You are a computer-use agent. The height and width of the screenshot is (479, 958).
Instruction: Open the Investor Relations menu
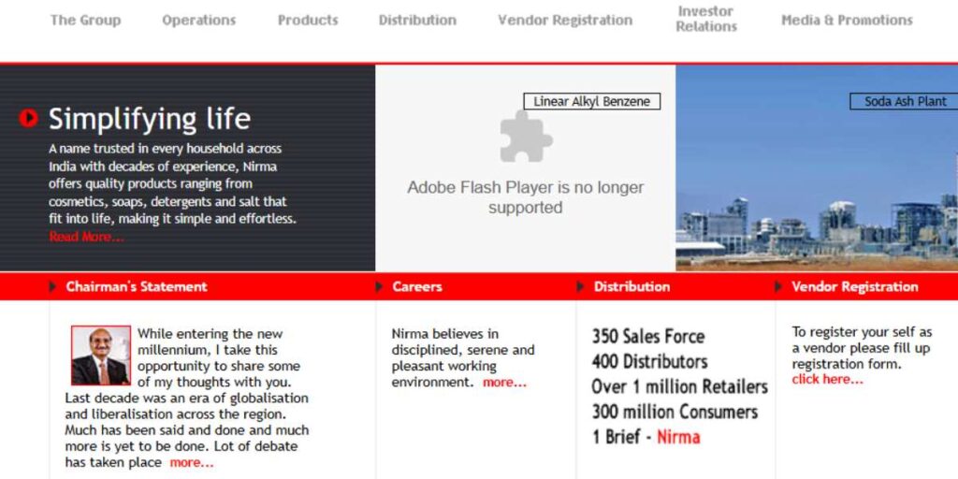[706, 19]
